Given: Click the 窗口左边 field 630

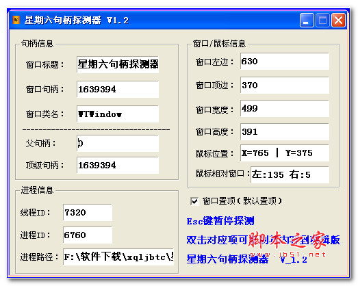Looking at the screenshot, I should pyautogui.click(x=285, y=62).
